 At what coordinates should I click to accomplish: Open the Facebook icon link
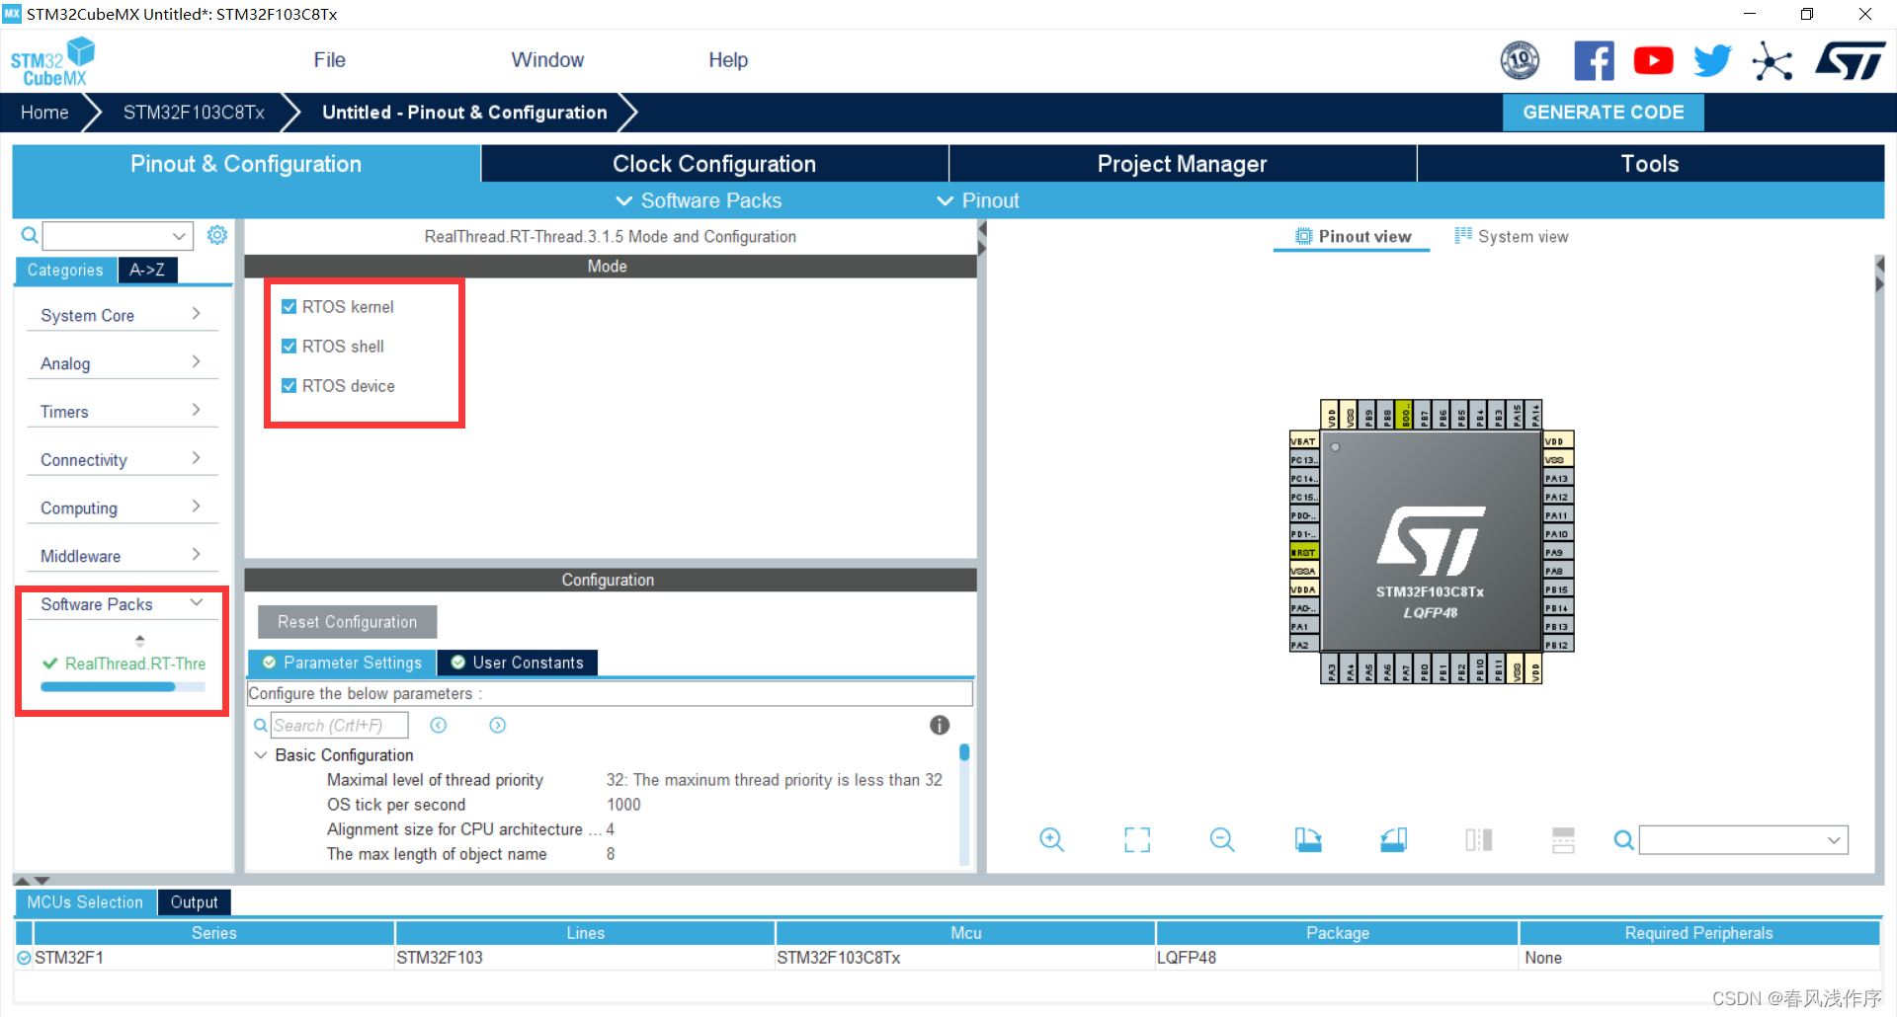(x=1594, y=60)
